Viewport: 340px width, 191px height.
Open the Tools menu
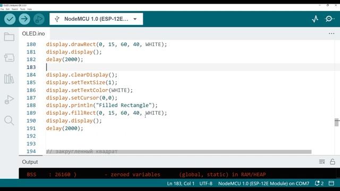pyautogui.click(x=22, y=9)
